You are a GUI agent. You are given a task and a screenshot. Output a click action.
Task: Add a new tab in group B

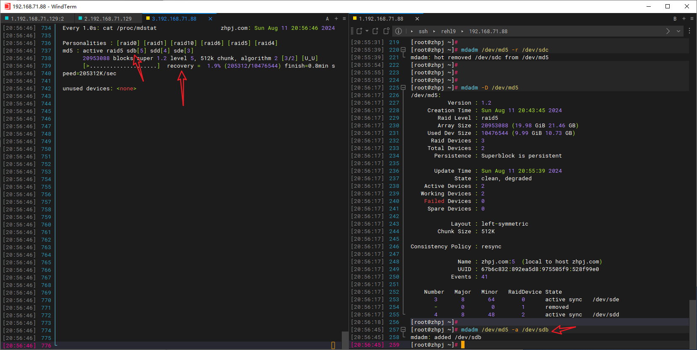click(x=684, y=19)
